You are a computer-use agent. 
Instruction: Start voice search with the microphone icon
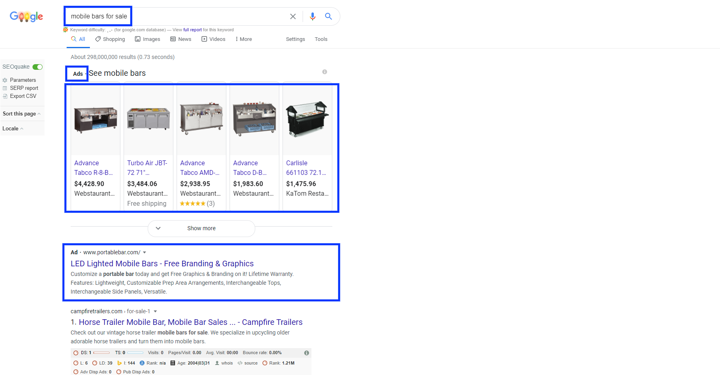313,16
